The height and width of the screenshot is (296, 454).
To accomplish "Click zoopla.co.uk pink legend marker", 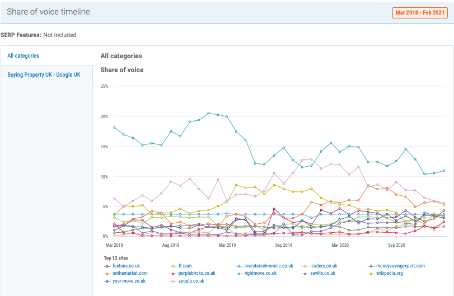I will click(173, 281).
